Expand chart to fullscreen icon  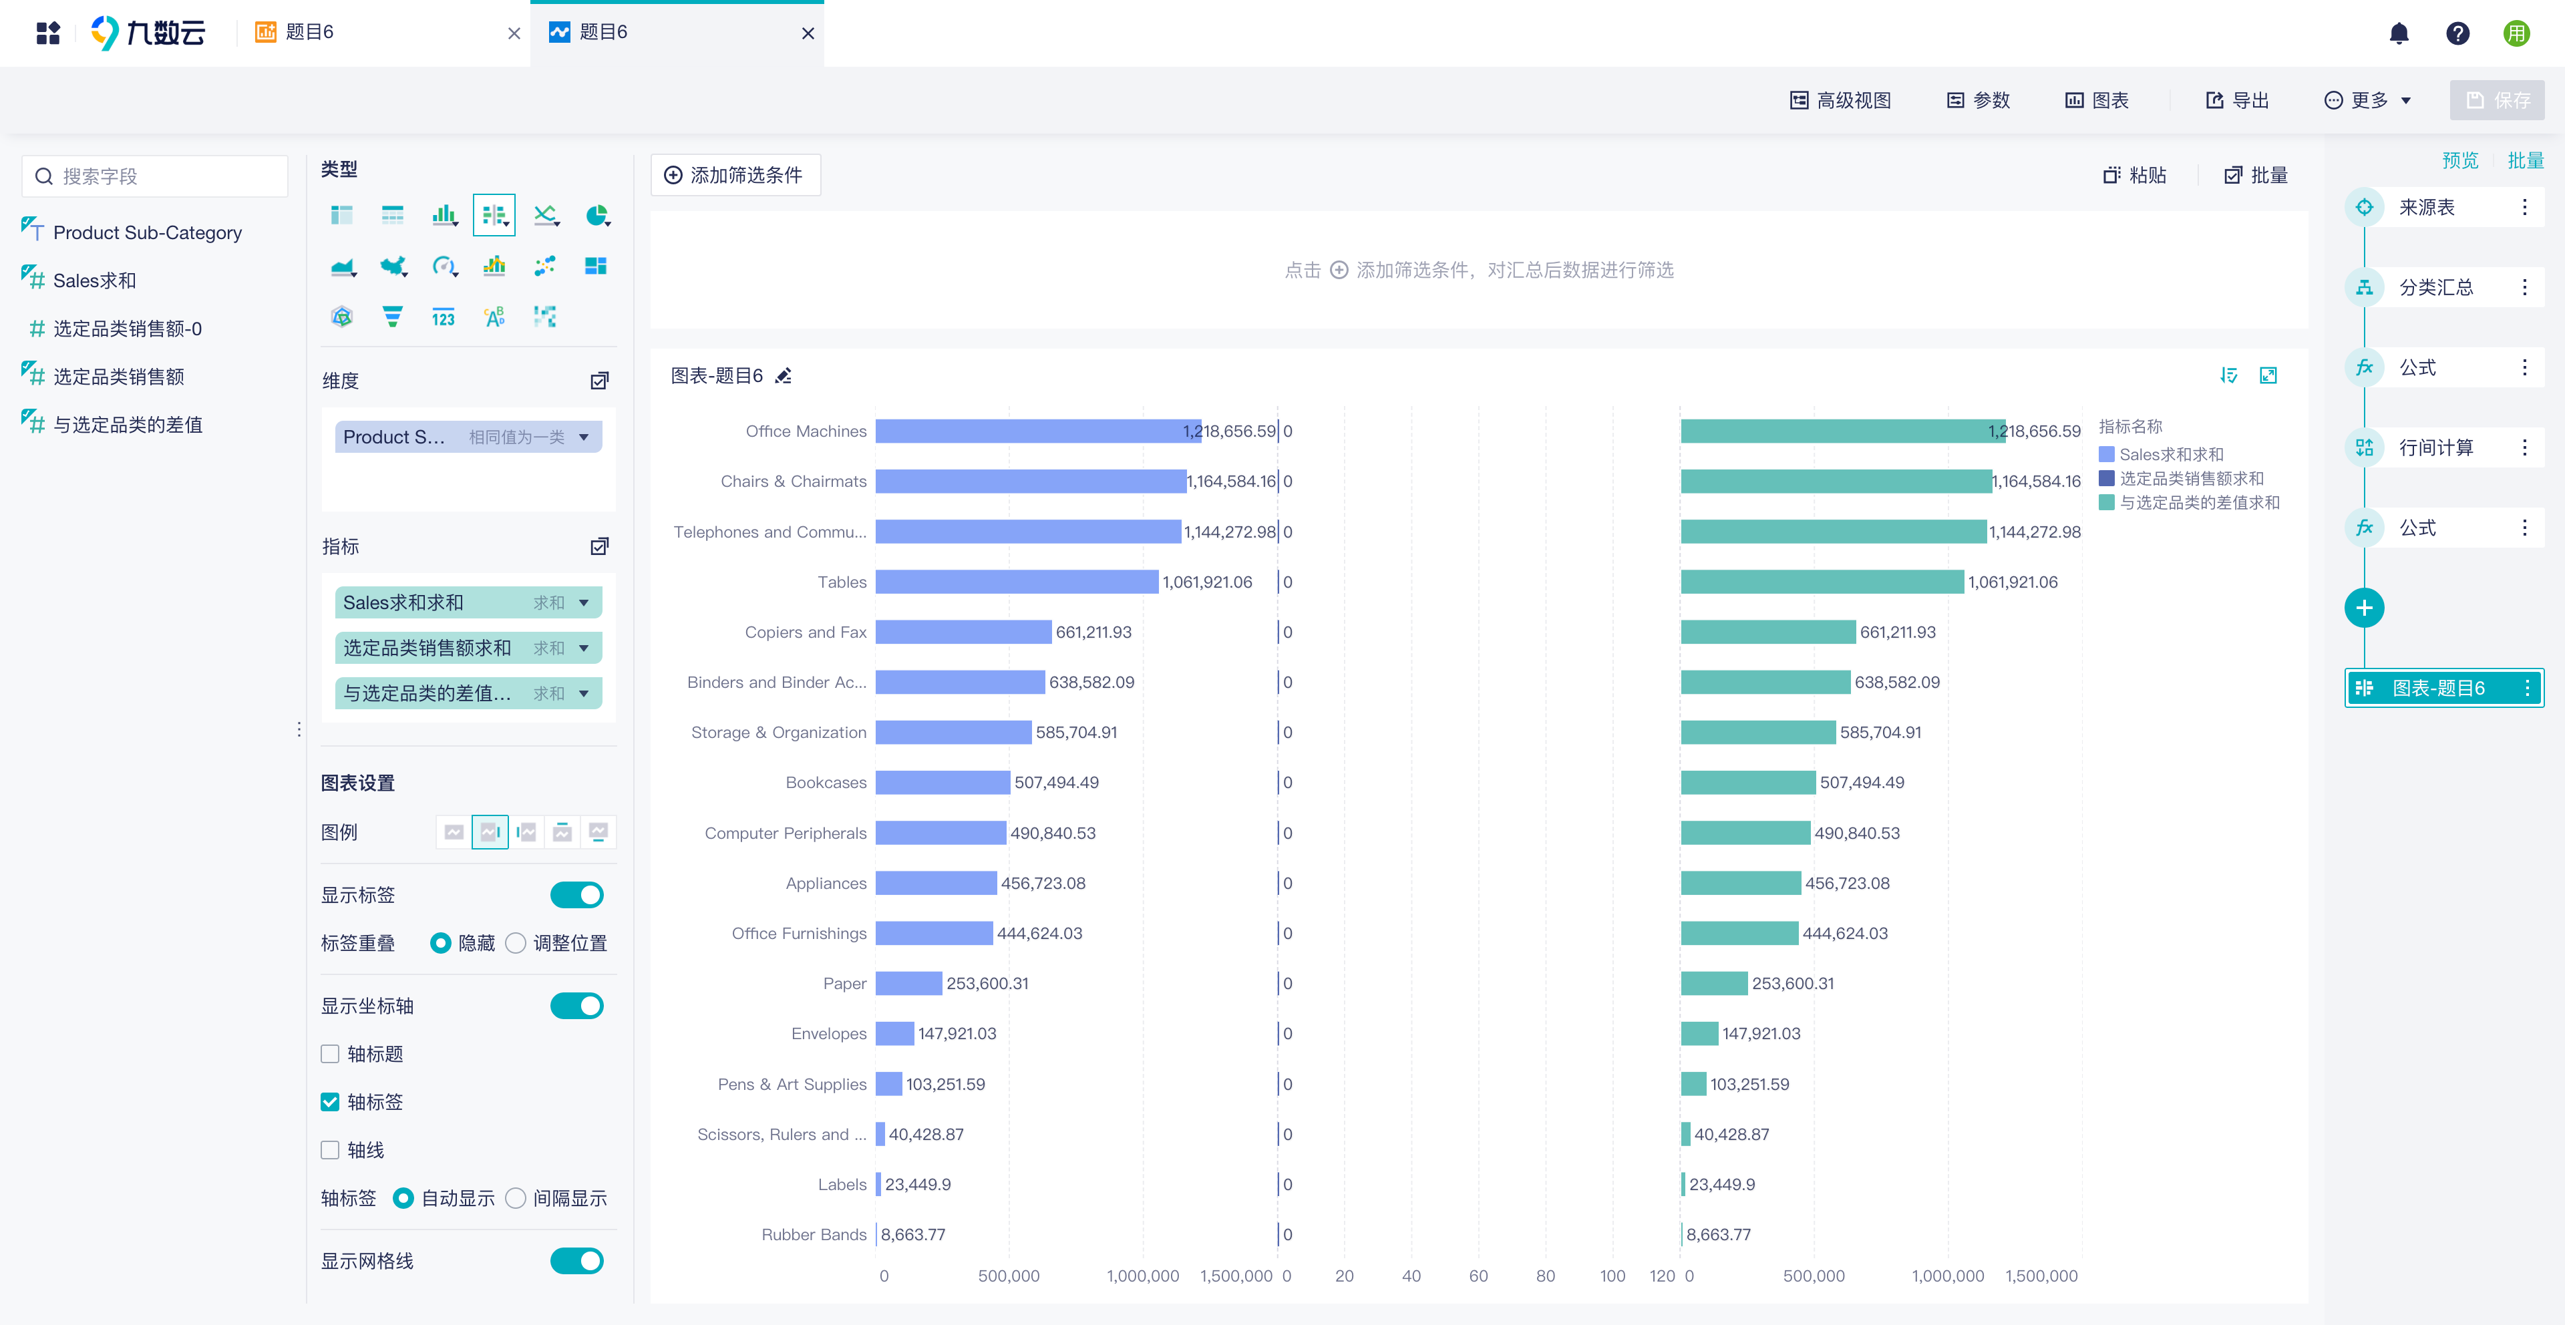(2268, 375)
